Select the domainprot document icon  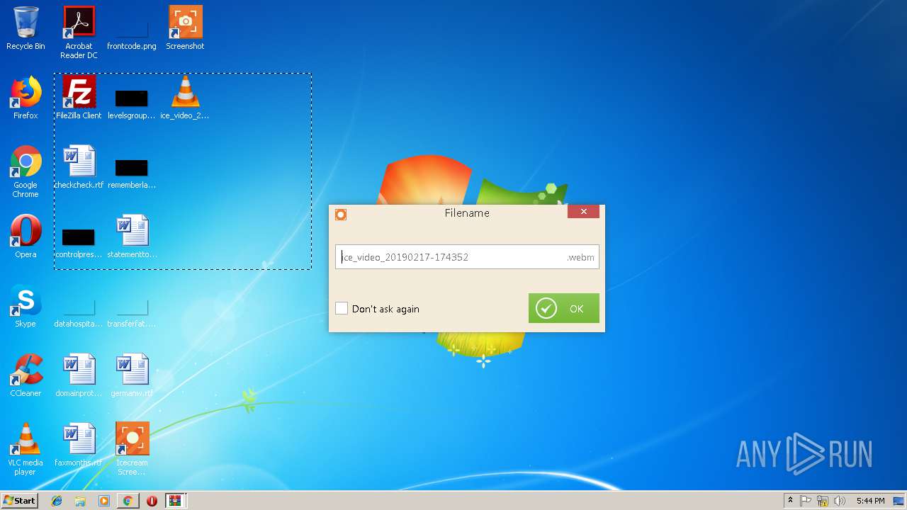pos(79,375)
